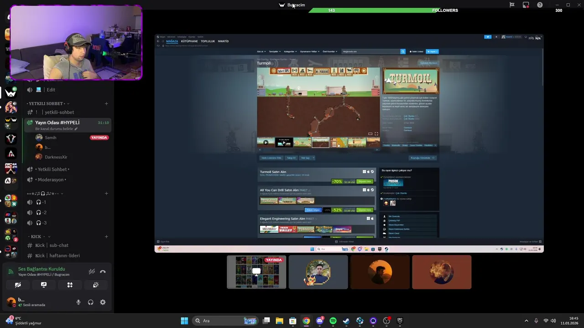Open NWATİD profile tab in Steam window
Viewport: 584px width, 328px height.
tap(223, 41)
